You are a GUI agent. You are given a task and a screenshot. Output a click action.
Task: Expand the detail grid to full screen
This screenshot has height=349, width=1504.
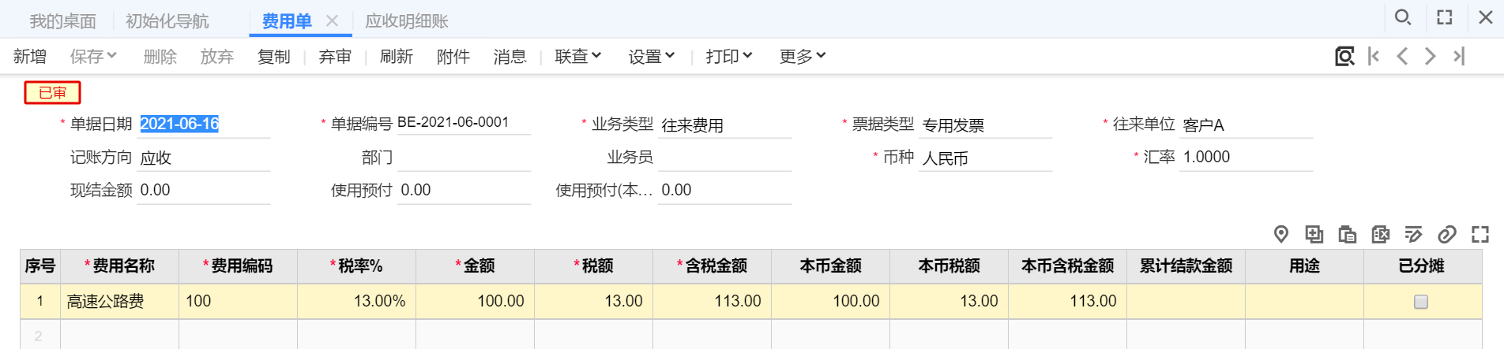click(1480, 234)
